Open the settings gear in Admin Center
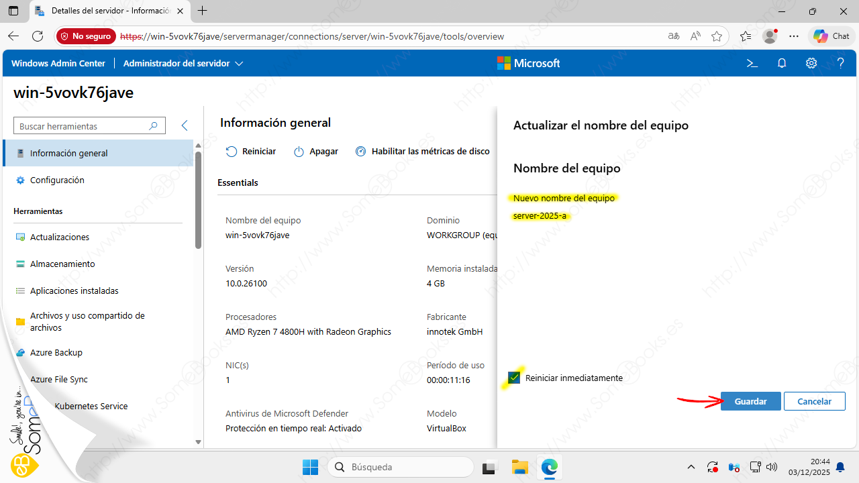This screenshot has height=483, width=859. coord(811,63)
